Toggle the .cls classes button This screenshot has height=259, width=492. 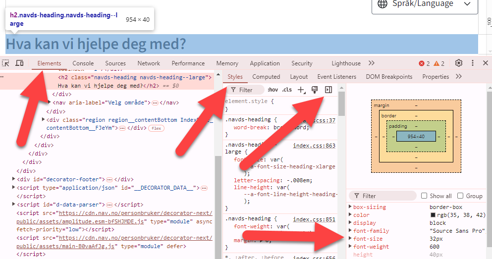[x=287, y=90]
